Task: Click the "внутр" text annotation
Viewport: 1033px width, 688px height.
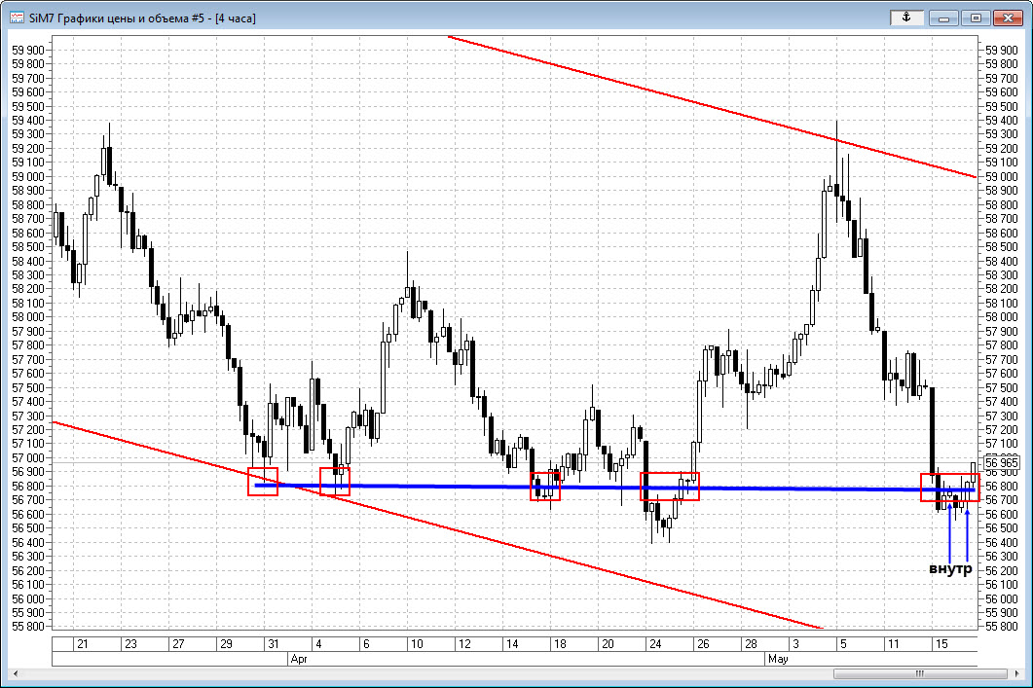Action: click(x=950, y=569)
